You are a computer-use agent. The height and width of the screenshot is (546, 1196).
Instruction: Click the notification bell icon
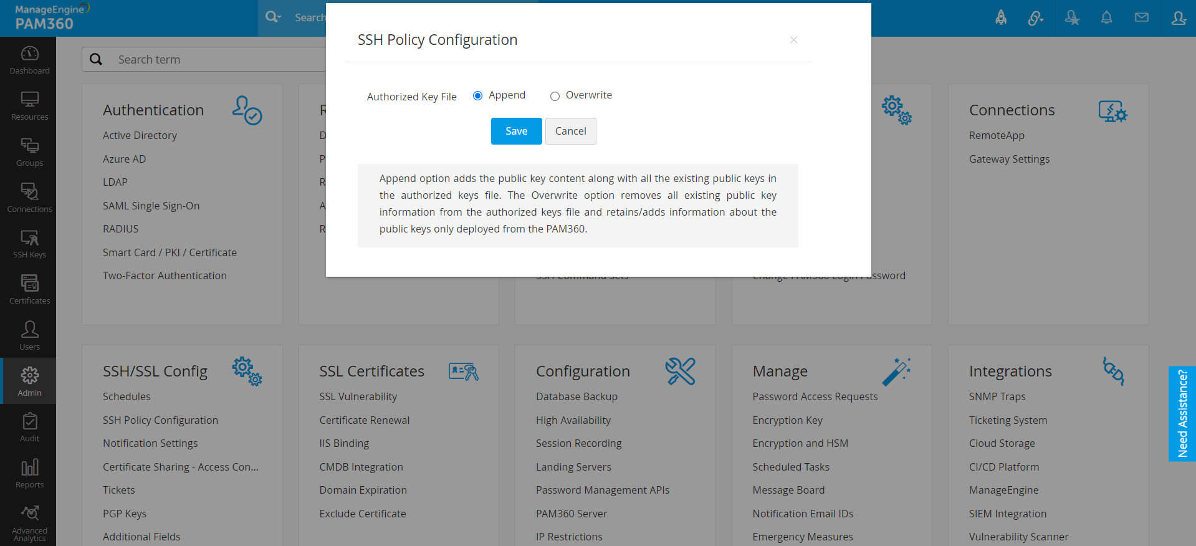tap(1106, 18)
